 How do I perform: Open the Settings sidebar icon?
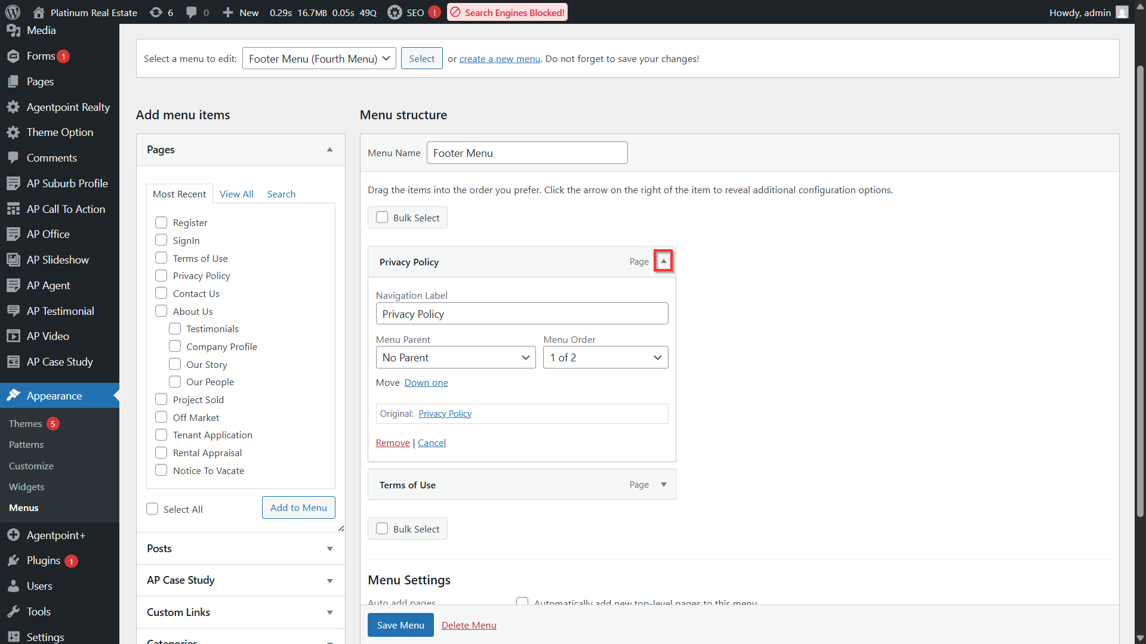(13, 637)
